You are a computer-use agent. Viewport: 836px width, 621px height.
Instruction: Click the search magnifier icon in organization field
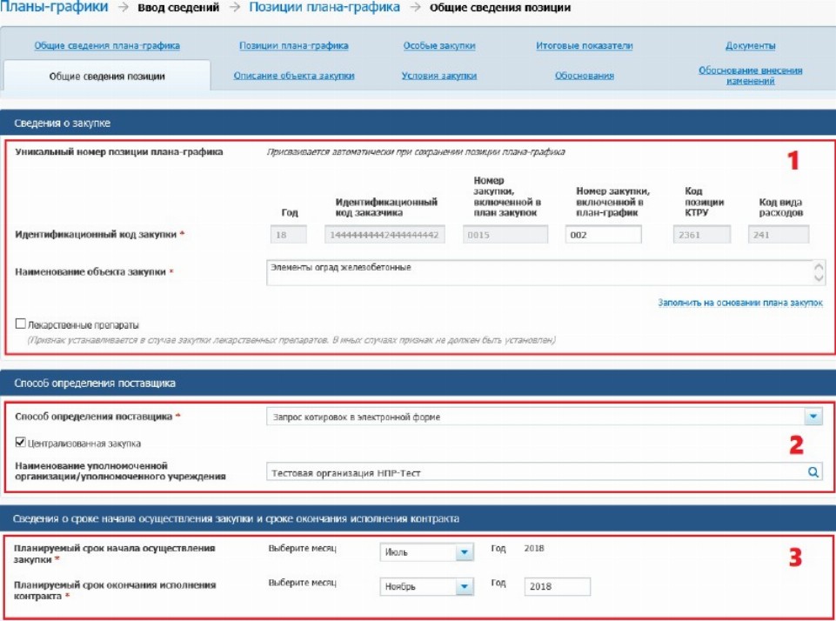coord(813,472)
